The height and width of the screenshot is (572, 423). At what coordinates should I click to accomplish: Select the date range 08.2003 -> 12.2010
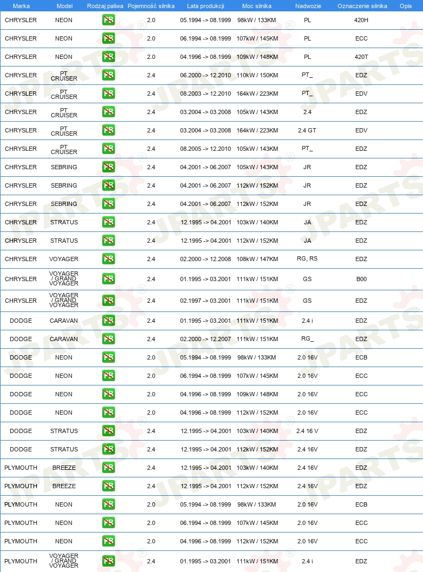point(206,94)
